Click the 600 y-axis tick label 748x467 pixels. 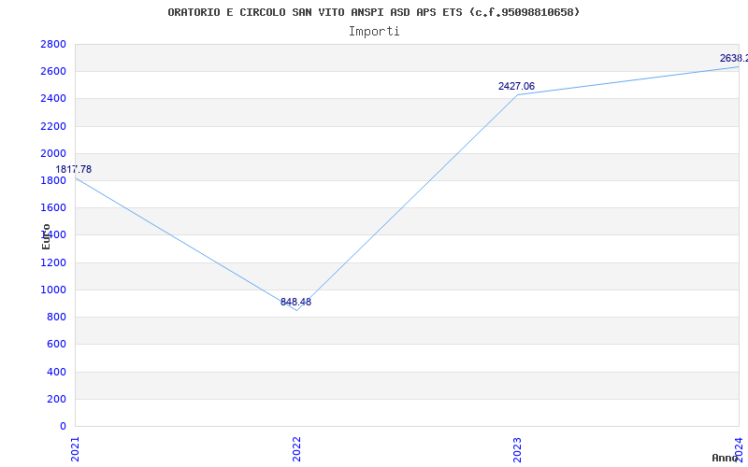coord(56,345)
